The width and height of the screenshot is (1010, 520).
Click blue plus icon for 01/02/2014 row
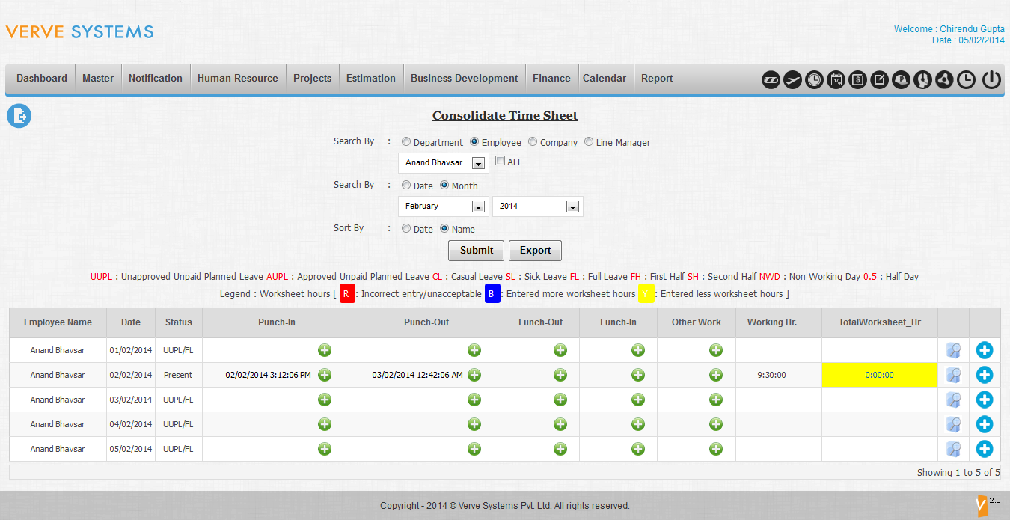click(x=985, y=350)
